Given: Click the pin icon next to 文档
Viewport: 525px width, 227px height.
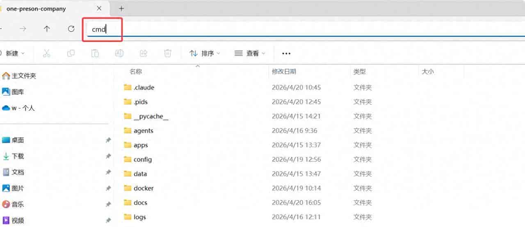Looking at the screenshot, I should pyautogui.click(x=108, y=172).
